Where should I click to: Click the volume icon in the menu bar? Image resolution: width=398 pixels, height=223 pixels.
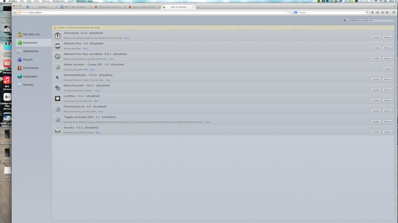pos(385,1)
